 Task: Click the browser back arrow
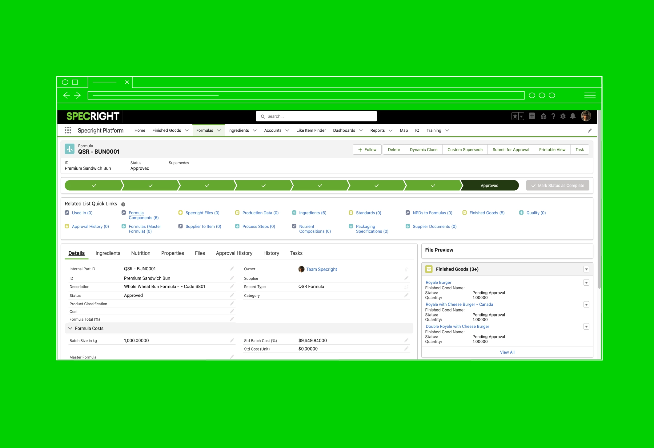(x=66, y=95)
